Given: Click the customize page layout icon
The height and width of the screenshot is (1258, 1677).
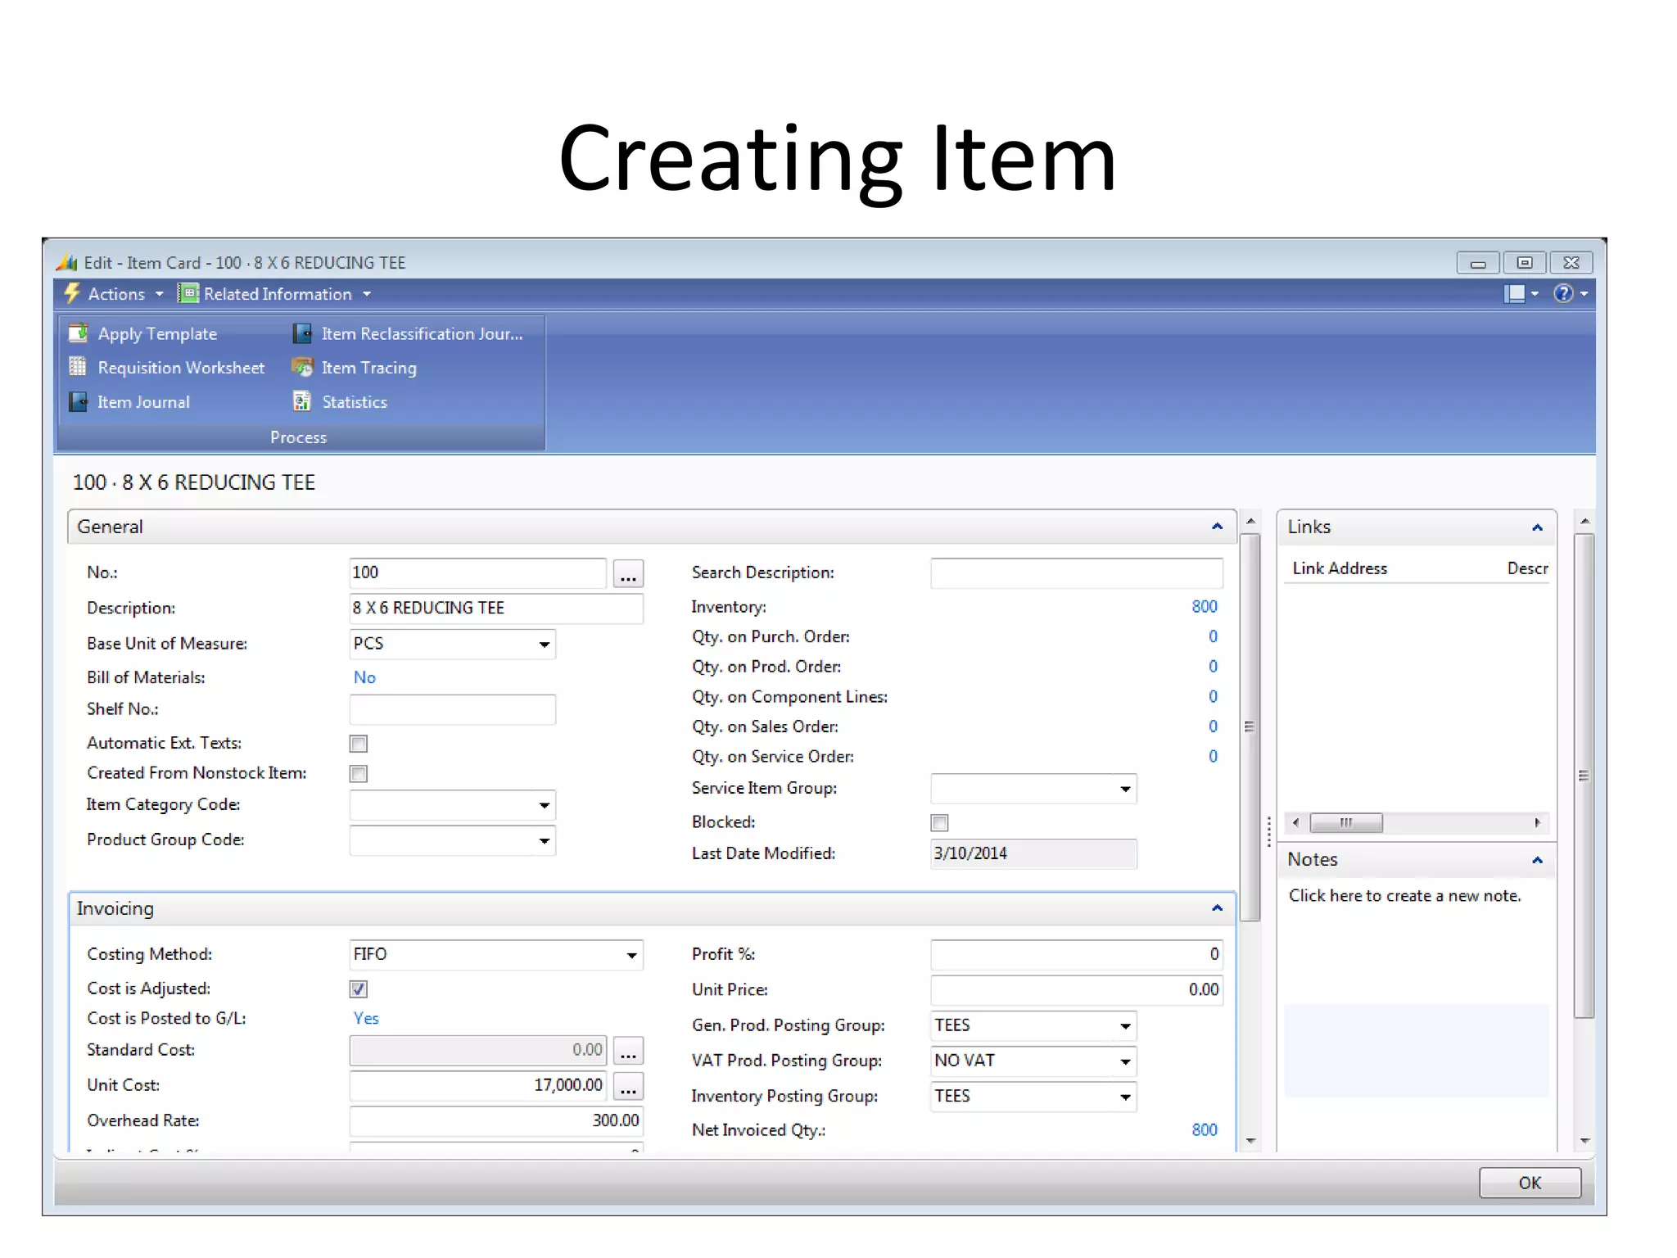Looking at the screenshot, I should click(x=1514, y=294).
